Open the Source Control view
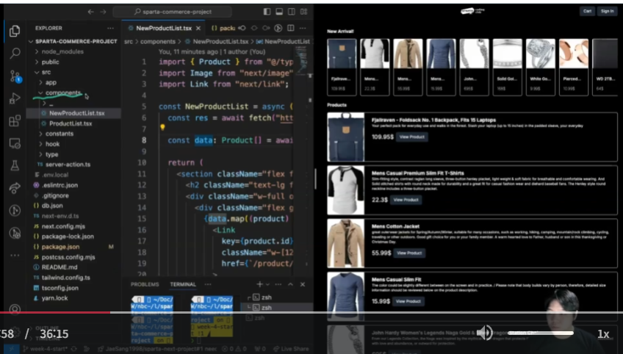The width and height of the screenshot is (623, 354). (15, 76)
